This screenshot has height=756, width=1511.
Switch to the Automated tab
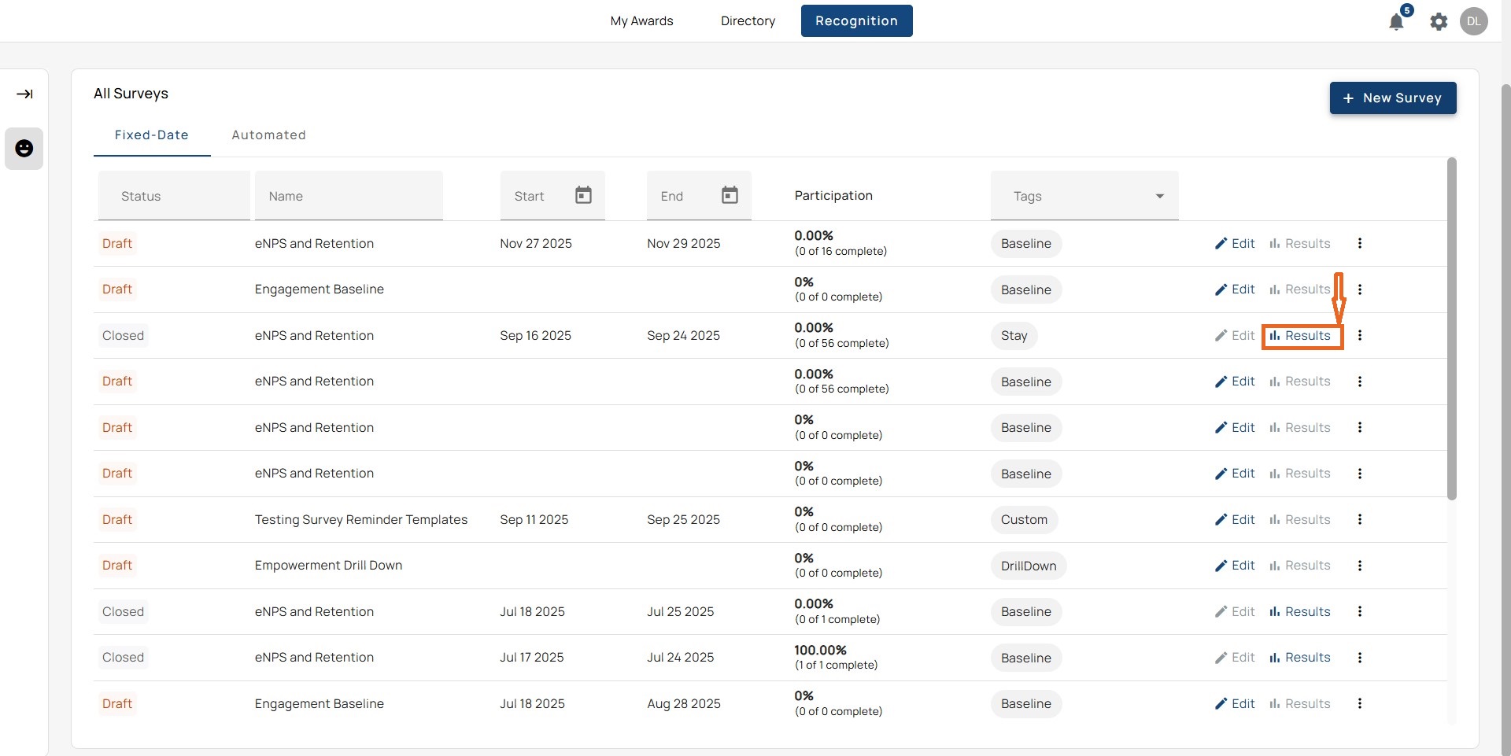(268, 135)
